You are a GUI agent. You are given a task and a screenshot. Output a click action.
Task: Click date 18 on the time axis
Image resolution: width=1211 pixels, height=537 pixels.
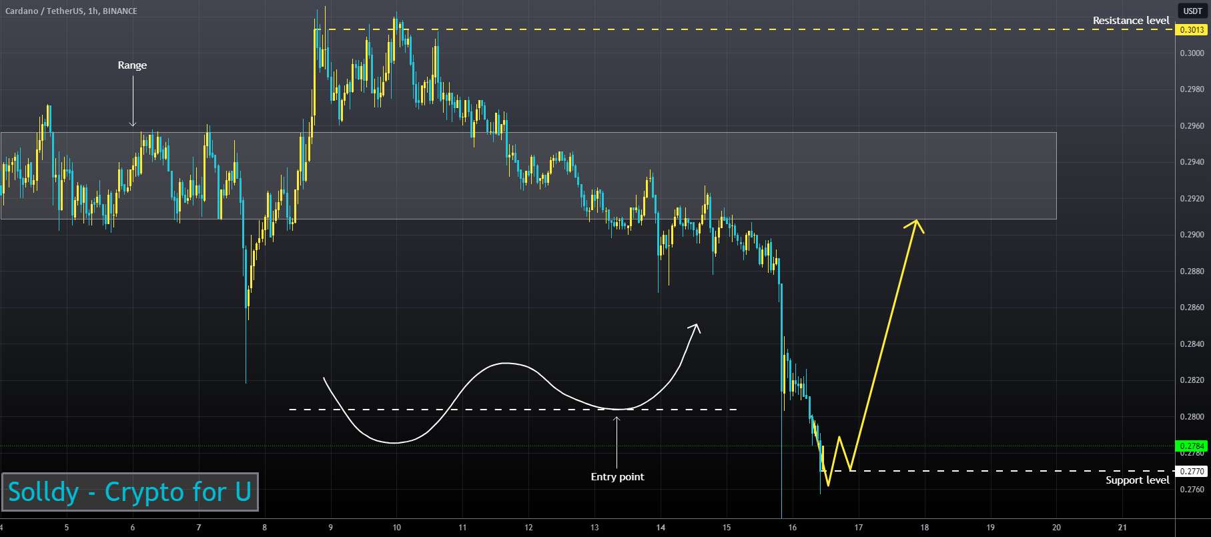coord(924,528)
